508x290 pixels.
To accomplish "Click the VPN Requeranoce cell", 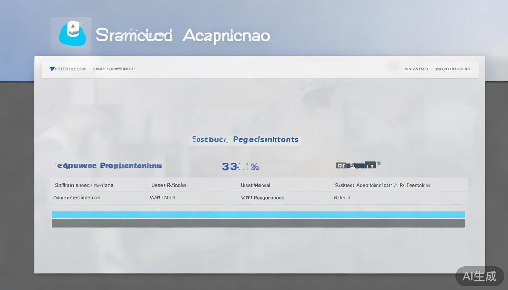I will [262, 197].
